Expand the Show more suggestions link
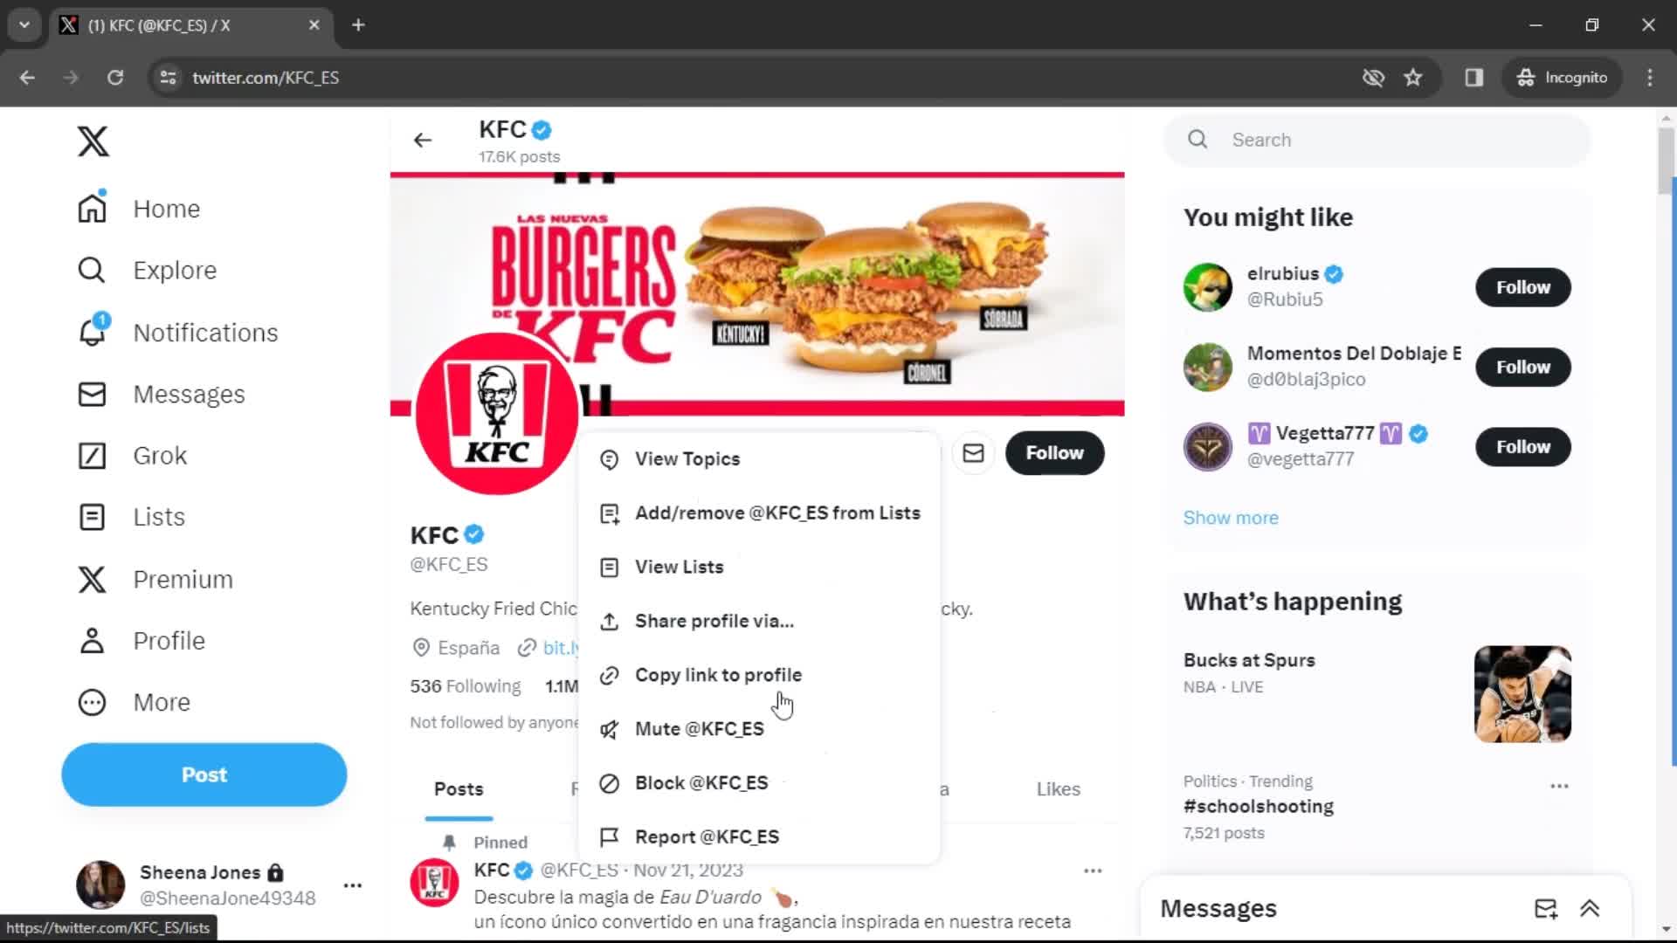 1230,517
